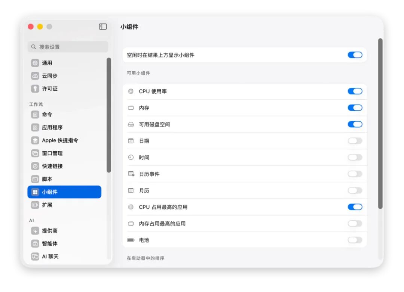Disable the 可用磁盘空间 widget
404x292 pixels.
point(355,124)
